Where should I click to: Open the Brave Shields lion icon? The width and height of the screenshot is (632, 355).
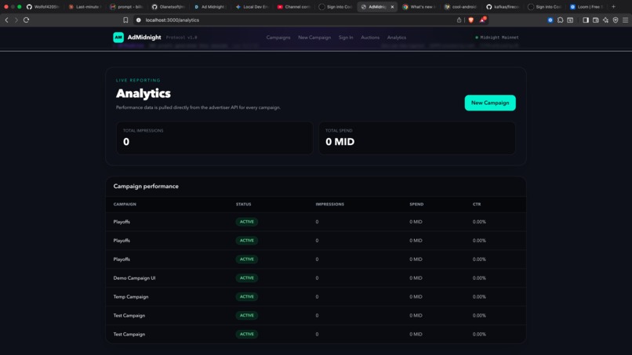point(470,20)
